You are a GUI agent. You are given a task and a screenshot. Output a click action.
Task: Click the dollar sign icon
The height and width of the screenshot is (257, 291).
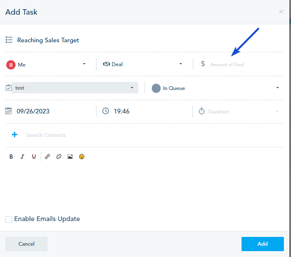coord(203,64)
